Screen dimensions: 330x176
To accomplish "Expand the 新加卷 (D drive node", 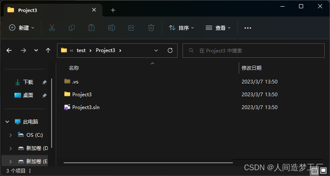I will click(x=10, y=148).
